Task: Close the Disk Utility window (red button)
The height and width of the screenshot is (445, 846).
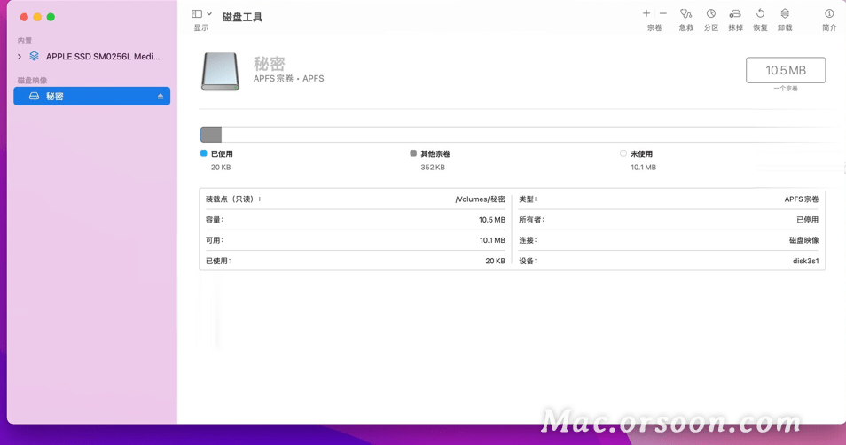Action: 24,17
